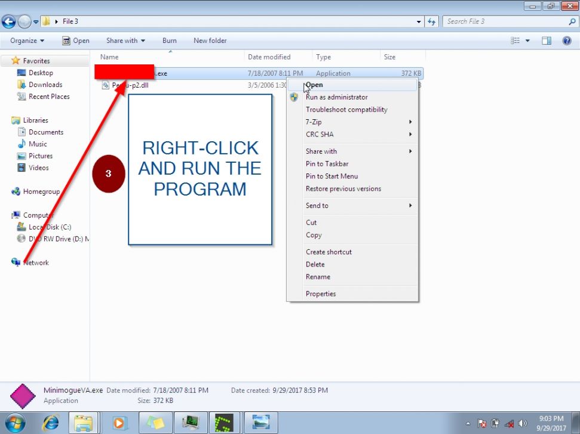580x434 pixels.
Task: Choose Delete in the context menu
Action: [352, 264]
